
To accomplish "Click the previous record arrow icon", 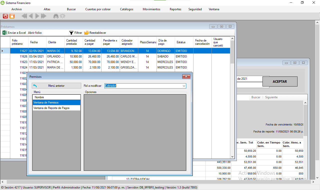I will click(x=31, y=16).
